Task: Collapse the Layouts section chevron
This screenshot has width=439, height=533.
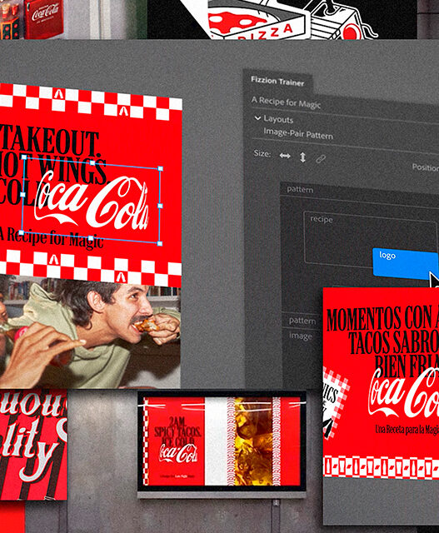Action: [x=257, y=118]
